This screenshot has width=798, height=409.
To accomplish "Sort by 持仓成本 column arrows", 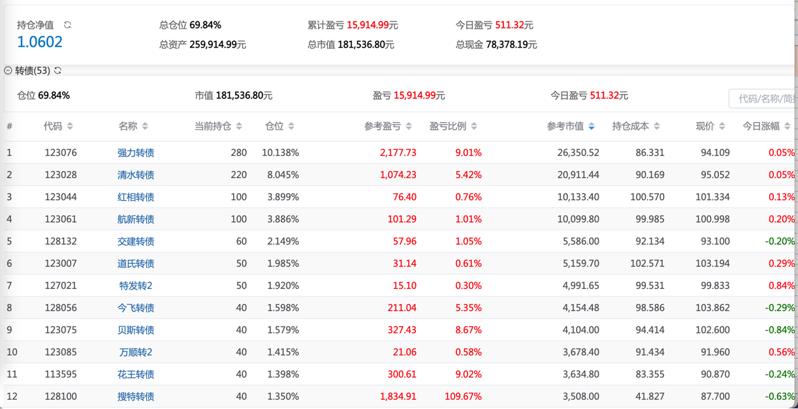I will [657, 126].
